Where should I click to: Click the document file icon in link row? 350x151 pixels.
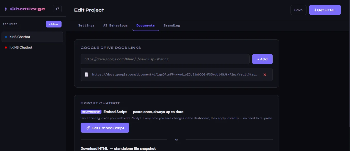pos(87,74)
